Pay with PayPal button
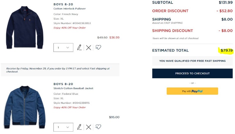 (192, 91)
